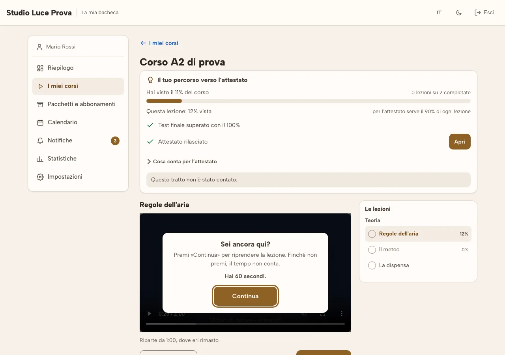Select the Regole dell'aria lesson circle
505x355 pixels.
coord(372,234)
